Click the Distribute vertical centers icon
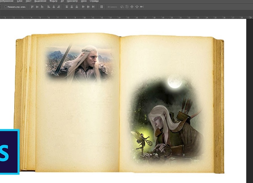 [72, 7]
